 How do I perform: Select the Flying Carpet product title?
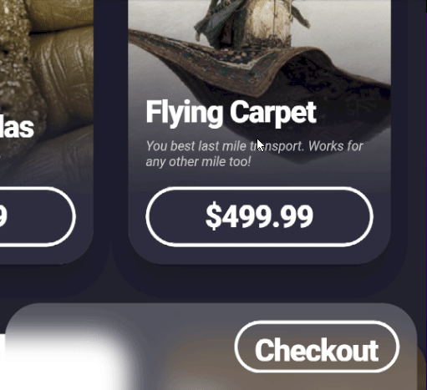(x=231, y=113)
